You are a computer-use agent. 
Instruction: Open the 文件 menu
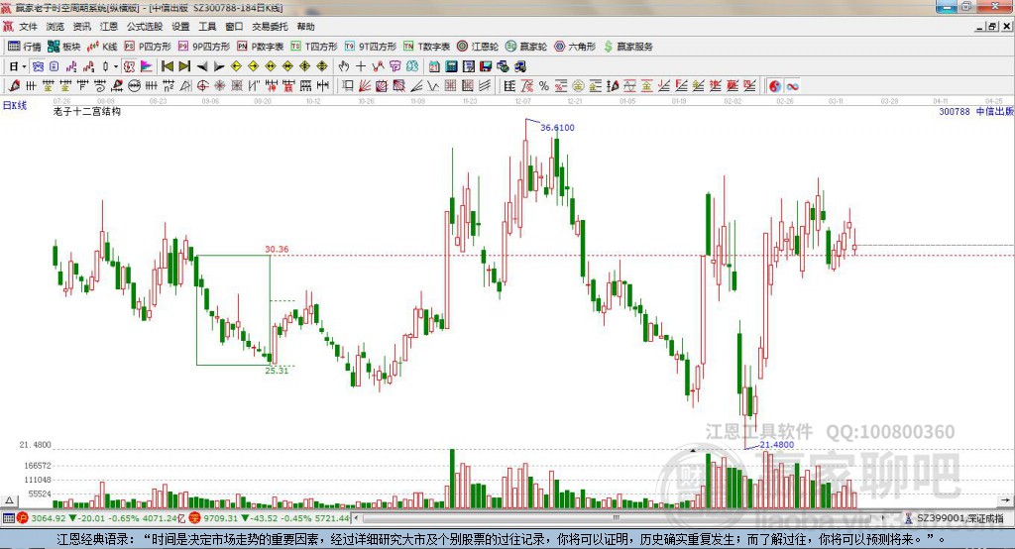(28, 27)
